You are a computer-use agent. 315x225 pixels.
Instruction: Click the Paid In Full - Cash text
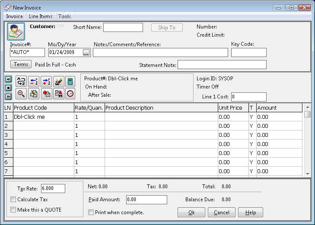click(55, 65)
